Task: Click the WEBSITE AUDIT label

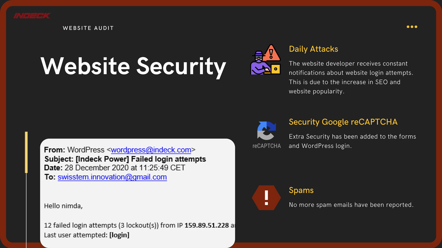Action: [x=88, y=28]
